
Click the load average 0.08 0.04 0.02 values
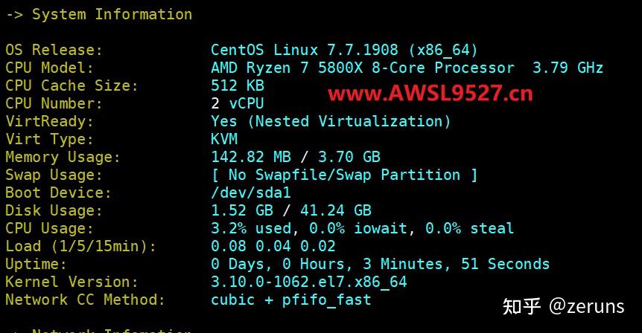point(273,246)
